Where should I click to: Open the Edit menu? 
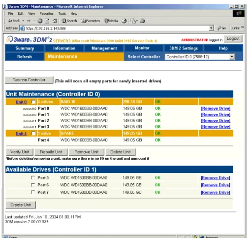[x=21, y=13]
